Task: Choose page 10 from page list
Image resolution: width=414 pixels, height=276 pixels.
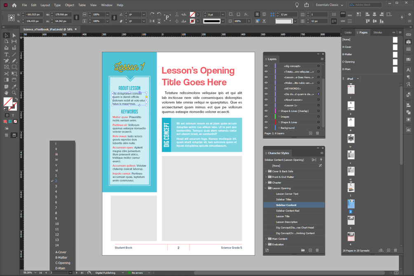Action: coord(57,224)
